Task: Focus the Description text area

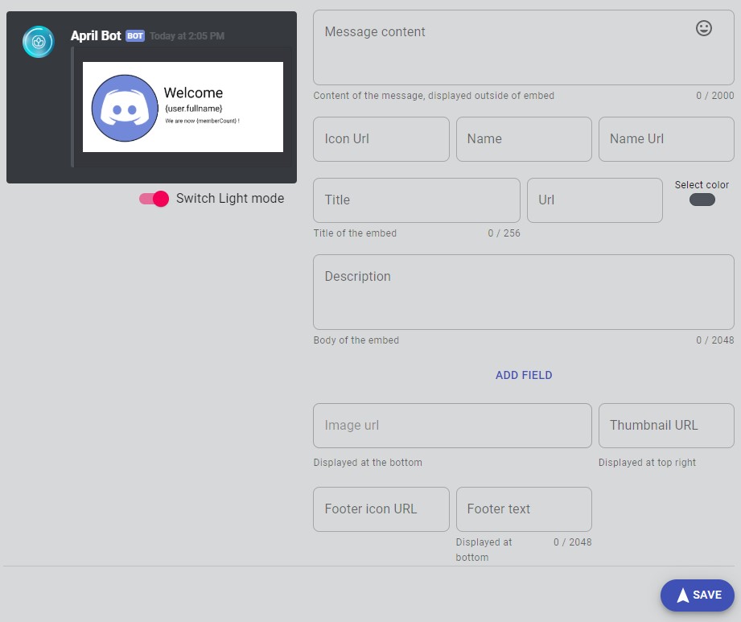Action: 524,292
